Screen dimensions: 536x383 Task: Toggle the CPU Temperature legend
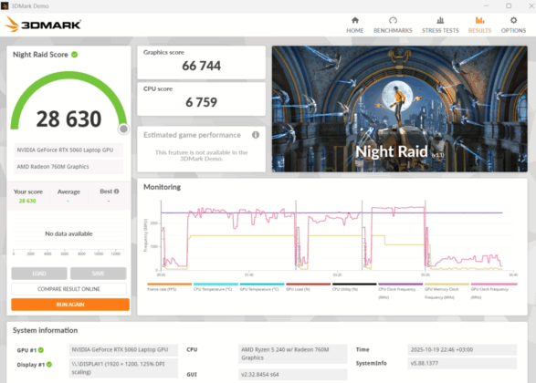click(215, 287)
